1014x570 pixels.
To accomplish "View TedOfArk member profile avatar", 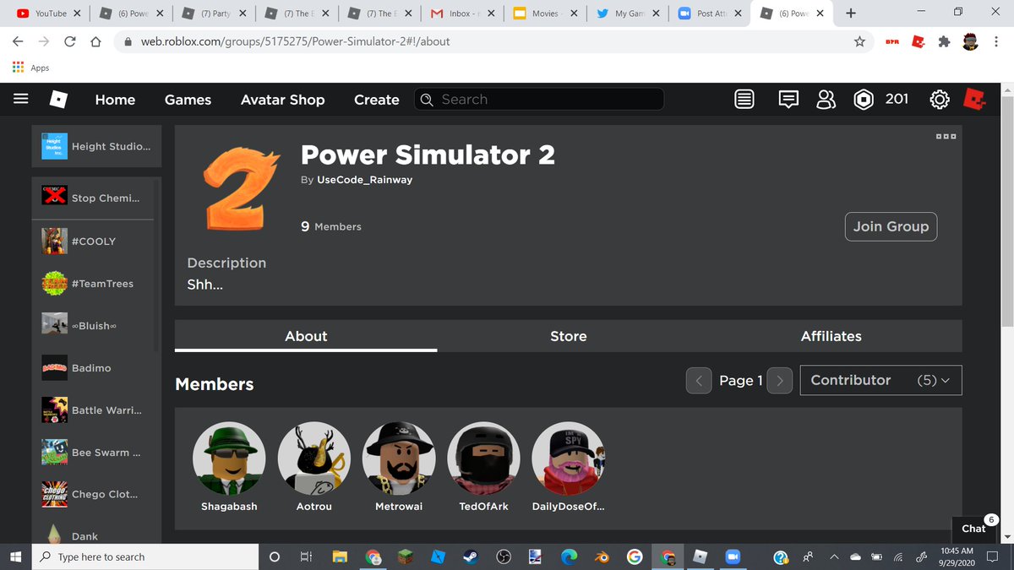I will click(482, 459).
